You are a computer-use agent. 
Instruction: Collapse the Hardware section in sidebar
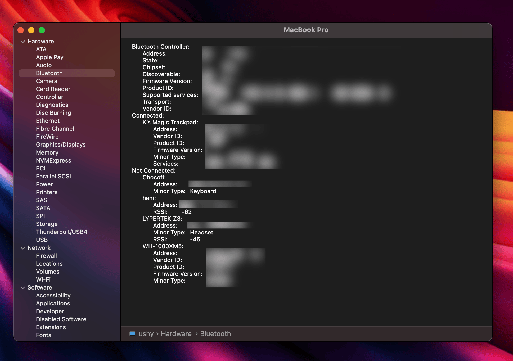point(23,41)
